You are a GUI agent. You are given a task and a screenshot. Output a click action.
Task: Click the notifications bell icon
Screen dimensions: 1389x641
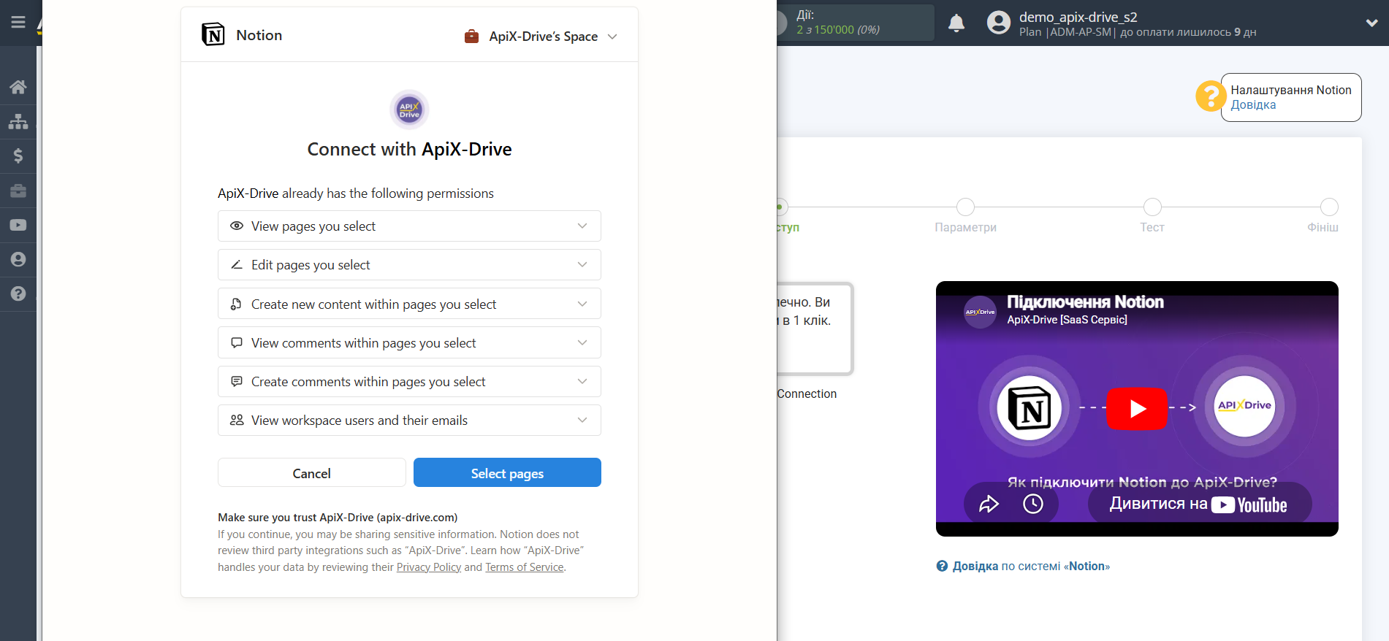pos(956,23)
